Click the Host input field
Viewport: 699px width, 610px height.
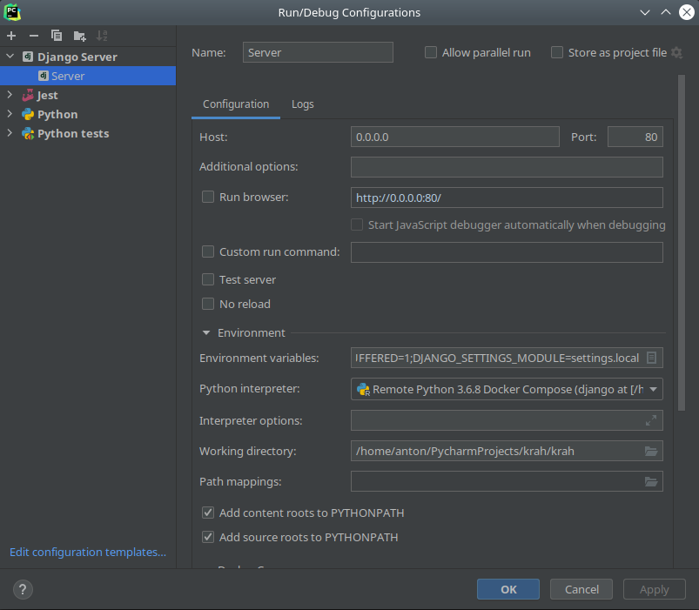coord(454,137)
